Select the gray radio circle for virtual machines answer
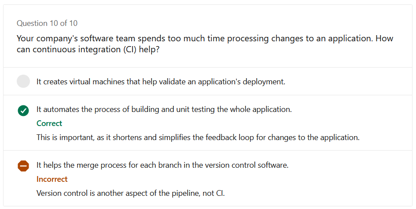 coord(23,81)
